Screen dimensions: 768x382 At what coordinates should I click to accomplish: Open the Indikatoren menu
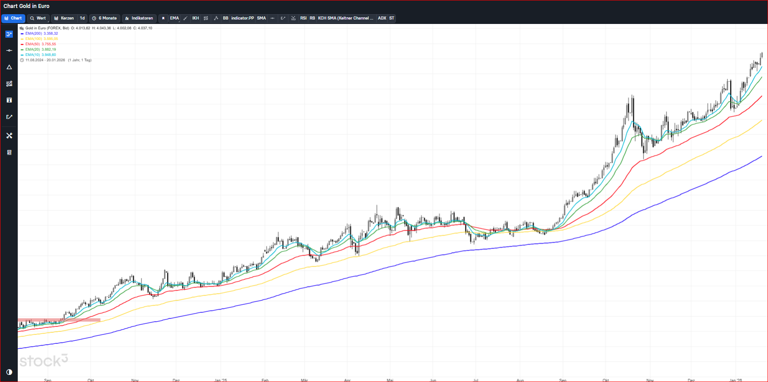pos(139,18)
